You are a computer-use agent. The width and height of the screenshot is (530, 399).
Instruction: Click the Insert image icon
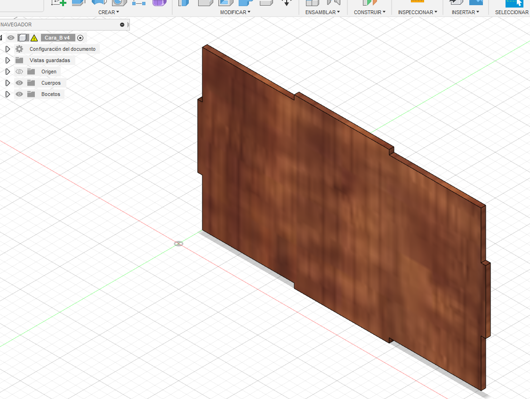(x=476, y=2)
